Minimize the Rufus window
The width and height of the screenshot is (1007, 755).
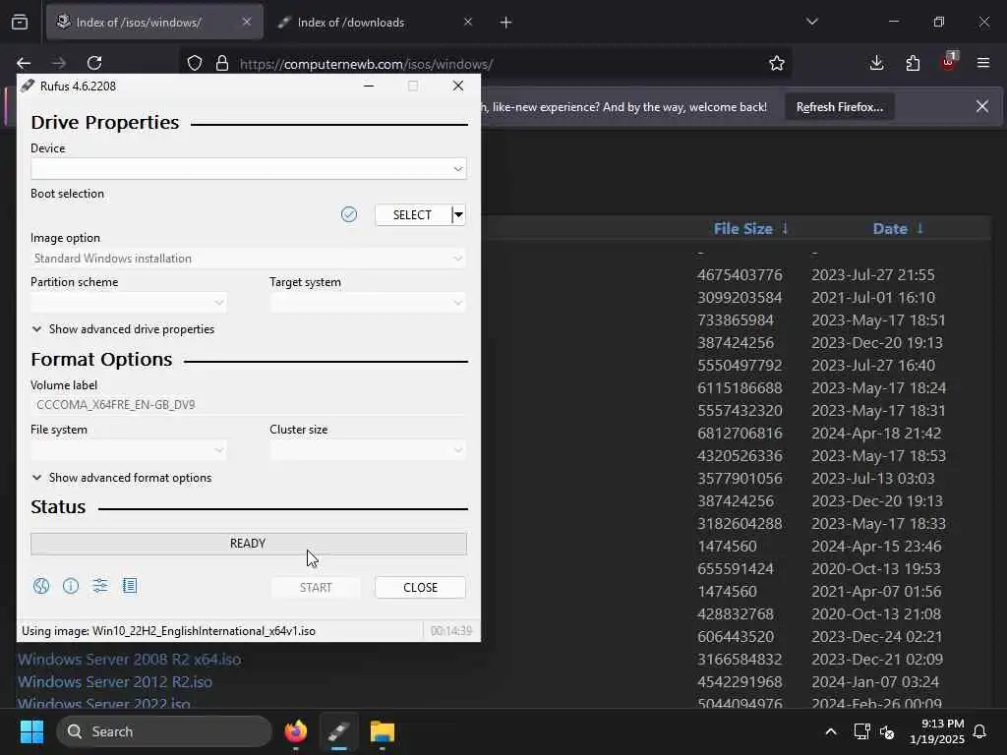pyautogui.click(x=369, y=86)
